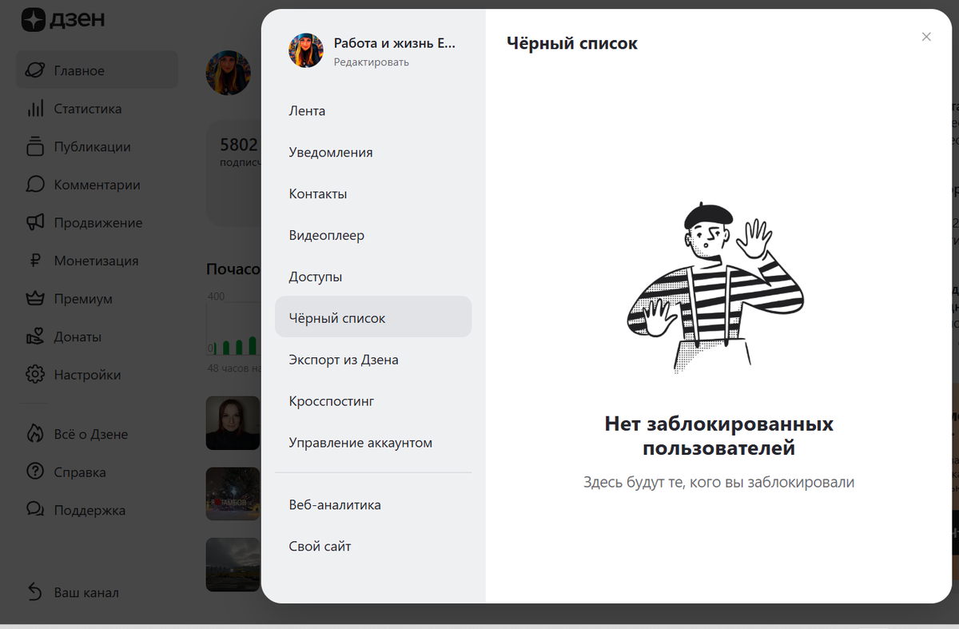
Task: Open the Экспорт из Дзена section
Action: [373, 360]
